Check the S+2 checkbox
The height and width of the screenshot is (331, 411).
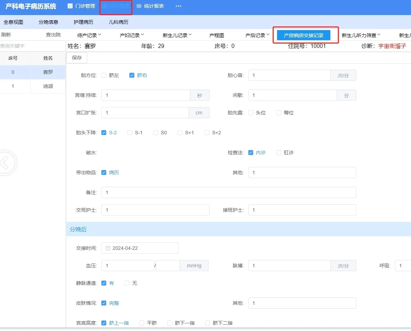click(x=207, y=133)
